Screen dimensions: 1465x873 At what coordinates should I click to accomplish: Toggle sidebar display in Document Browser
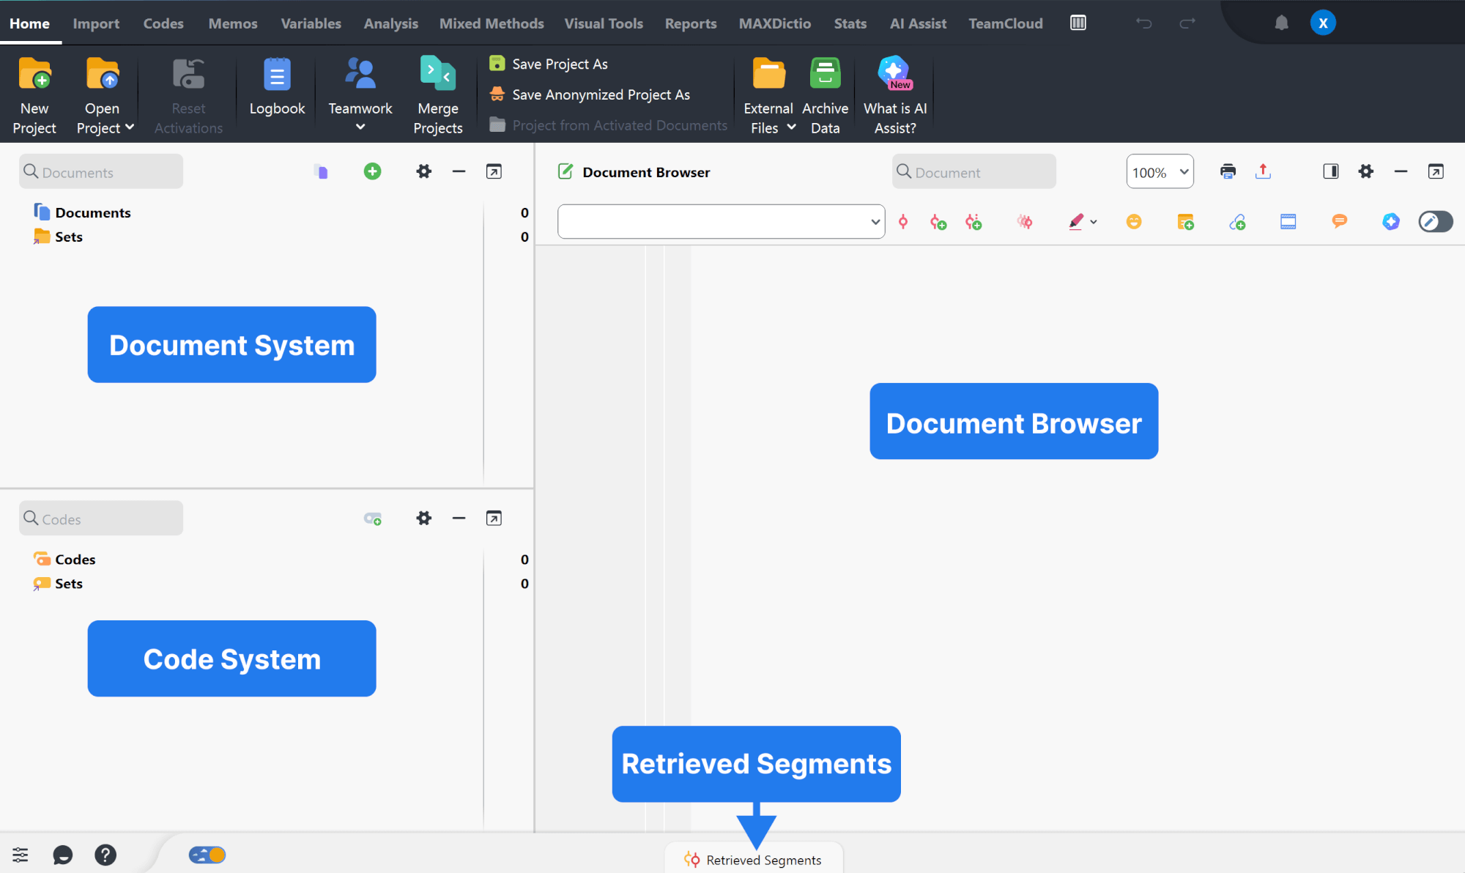coord(1330,171)
